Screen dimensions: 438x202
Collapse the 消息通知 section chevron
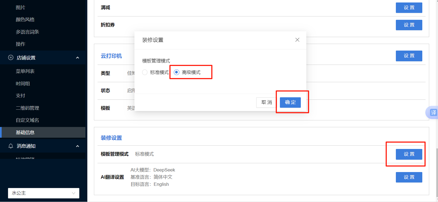[x=77, y=146]
